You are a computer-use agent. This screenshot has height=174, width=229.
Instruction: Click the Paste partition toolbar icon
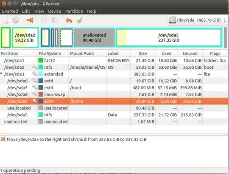pos(55,20)
